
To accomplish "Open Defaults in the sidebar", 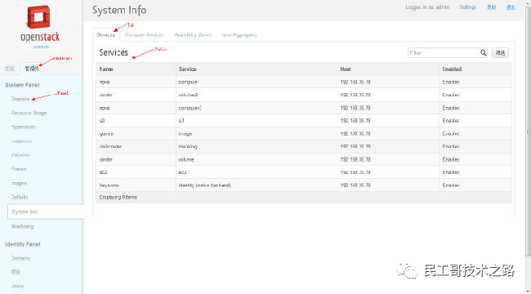I will (20, 197).
